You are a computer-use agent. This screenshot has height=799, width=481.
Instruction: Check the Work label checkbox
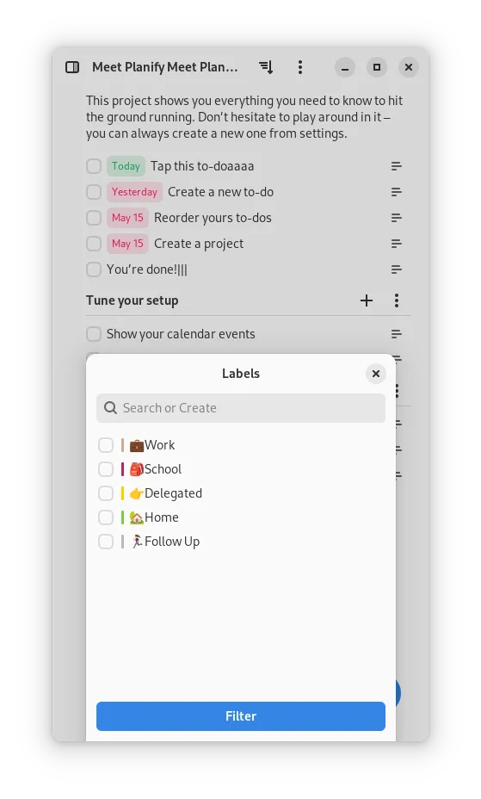(106, 445)
